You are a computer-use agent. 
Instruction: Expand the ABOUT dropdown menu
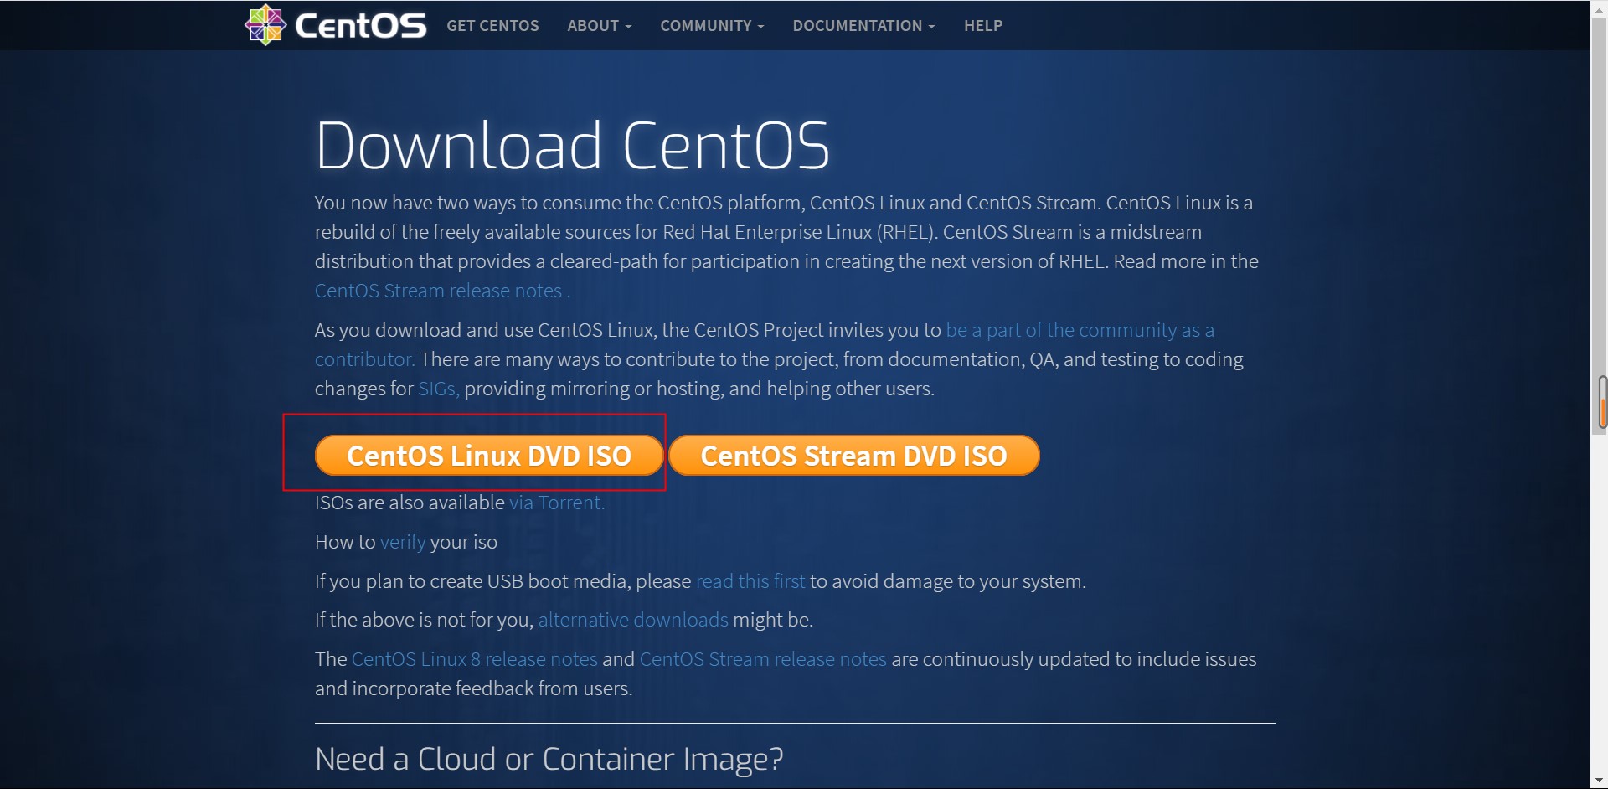pos(600,26)
